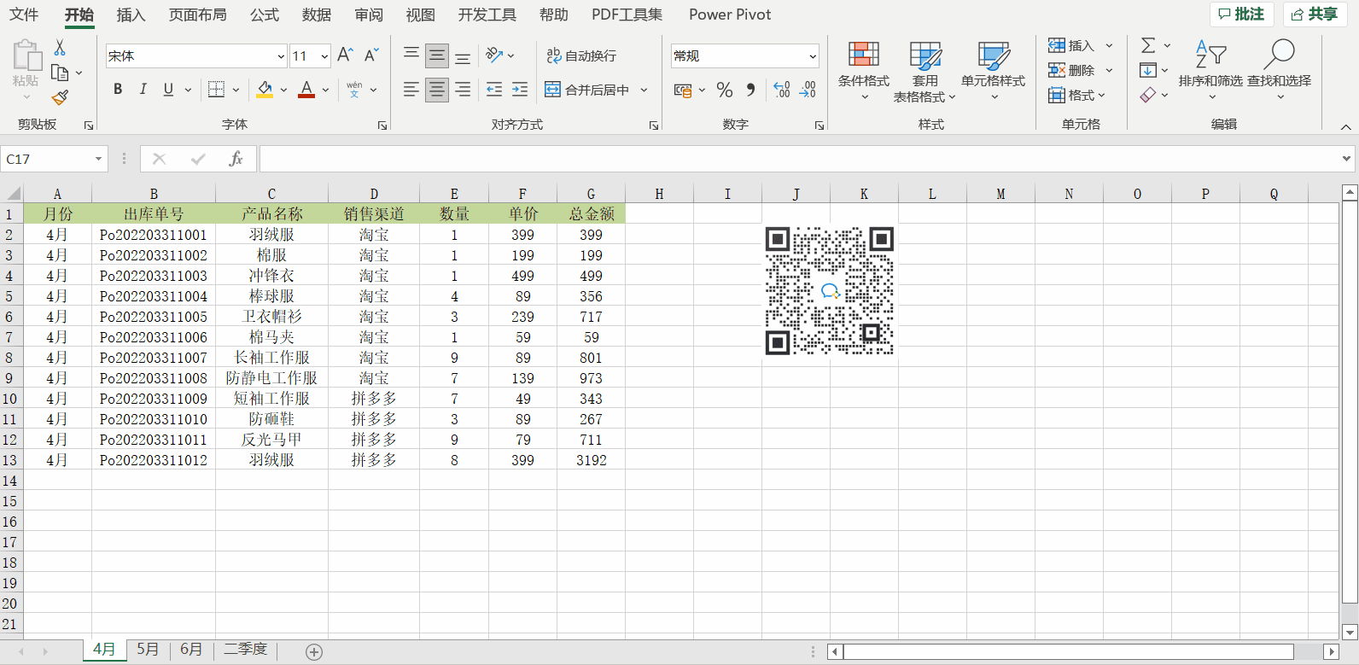Increase font size with the larger A icon
This screenshot has width=1359, height=665.
point(345,55)
